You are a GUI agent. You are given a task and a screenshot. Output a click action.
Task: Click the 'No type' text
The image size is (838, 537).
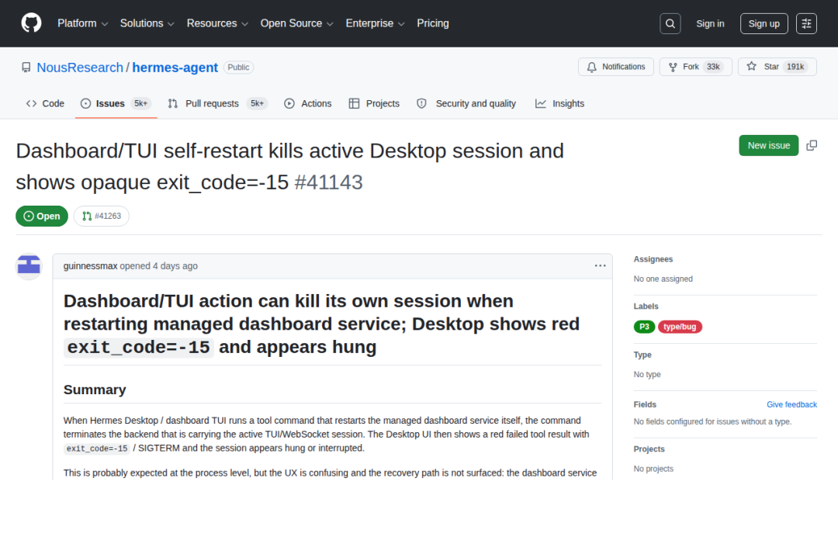646,375
